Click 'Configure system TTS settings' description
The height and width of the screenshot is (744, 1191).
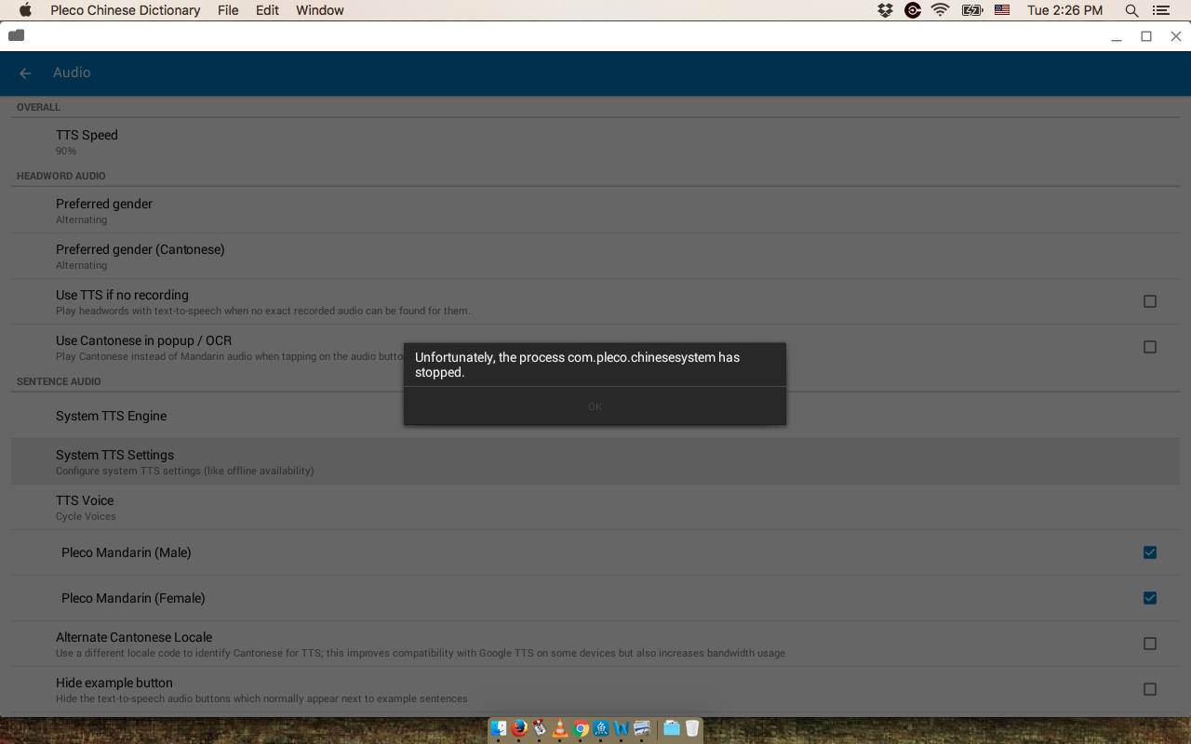[185, 471]
